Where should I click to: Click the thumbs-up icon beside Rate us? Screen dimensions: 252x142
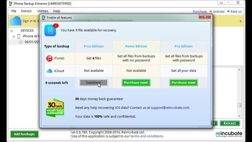tap(228, 11)
